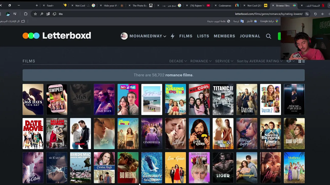The image size is (330, 185).
Task: Open the all bookmarks folder
Action: click(x=12, y=21)
